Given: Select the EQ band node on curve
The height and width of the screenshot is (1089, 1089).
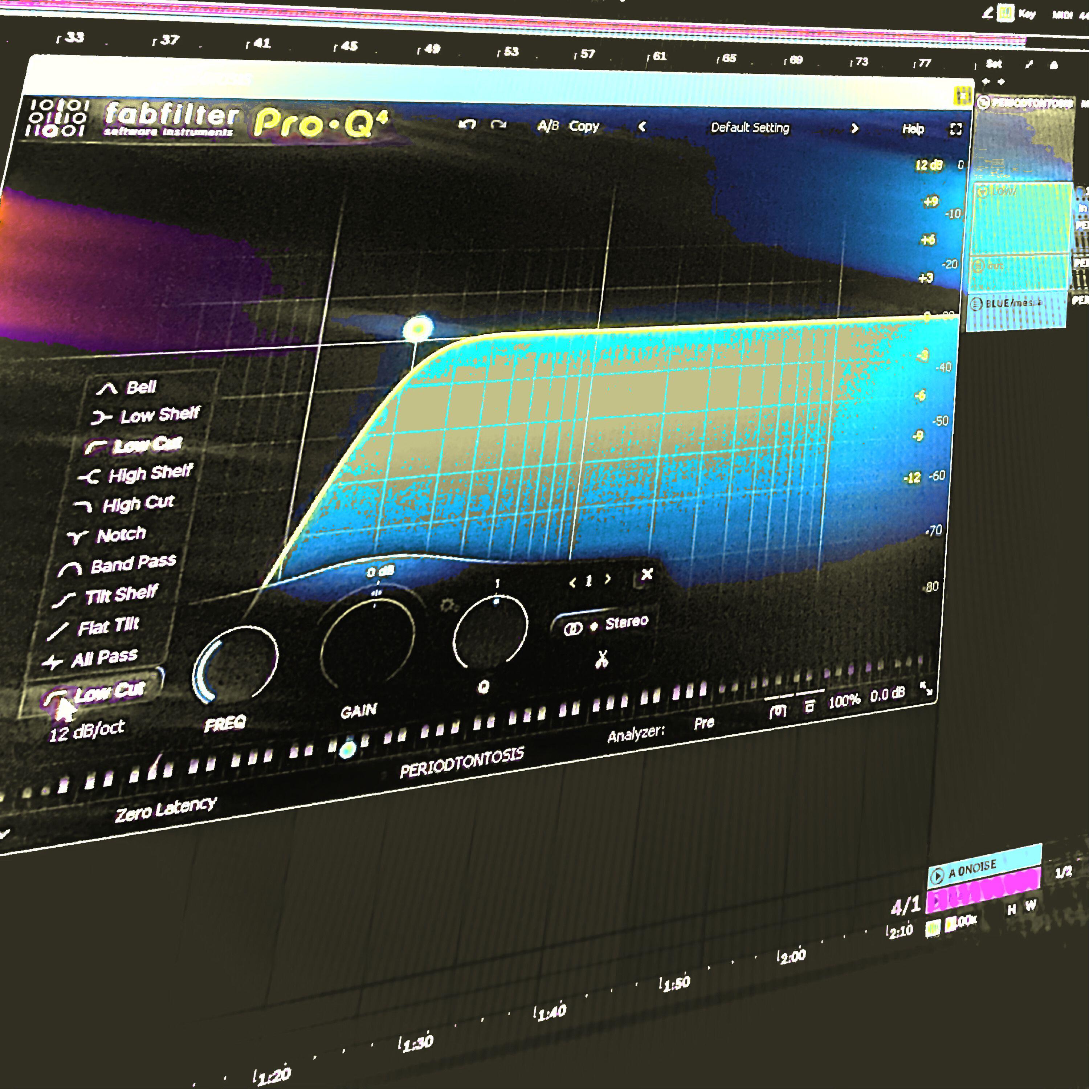Looking at the screenshot, I should point(418,328).
